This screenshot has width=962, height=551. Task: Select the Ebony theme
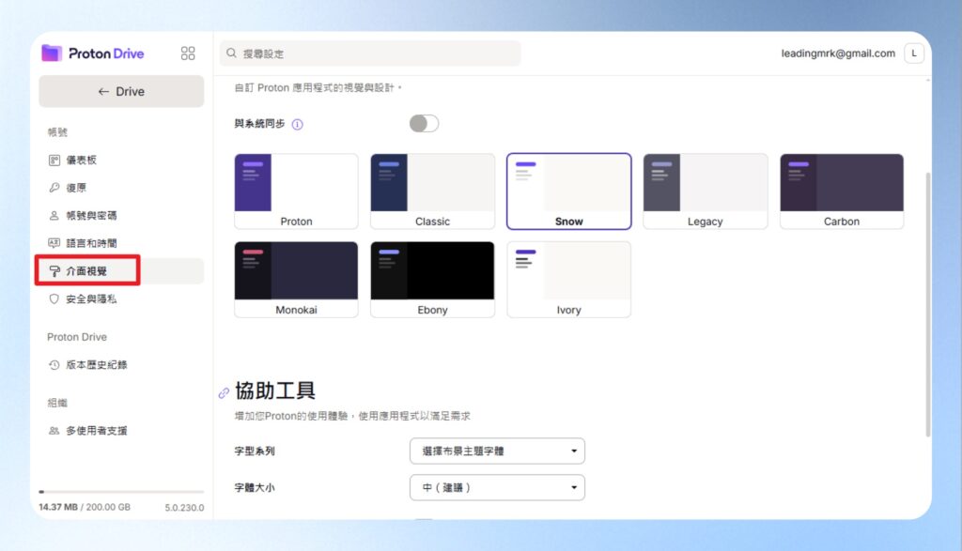click(x=432, y=280)
